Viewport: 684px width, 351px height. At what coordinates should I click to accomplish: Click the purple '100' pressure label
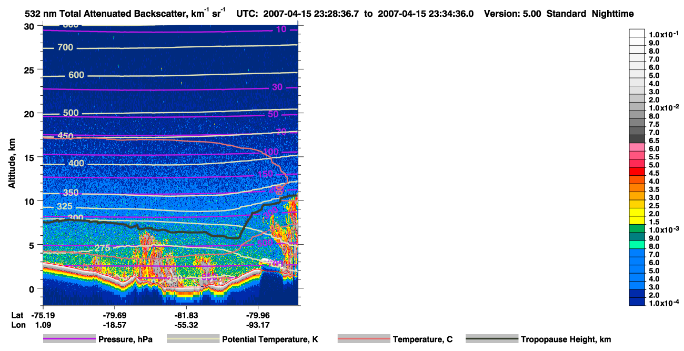click(271, 152)
